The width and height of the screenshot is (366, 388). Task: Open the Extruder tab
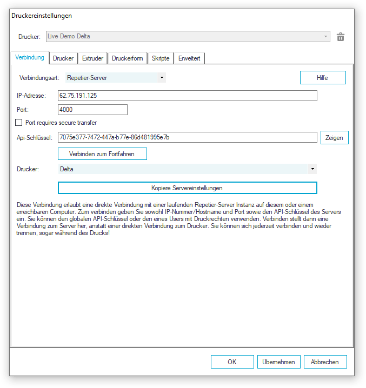pyautogui.click(x=92, y=58)
